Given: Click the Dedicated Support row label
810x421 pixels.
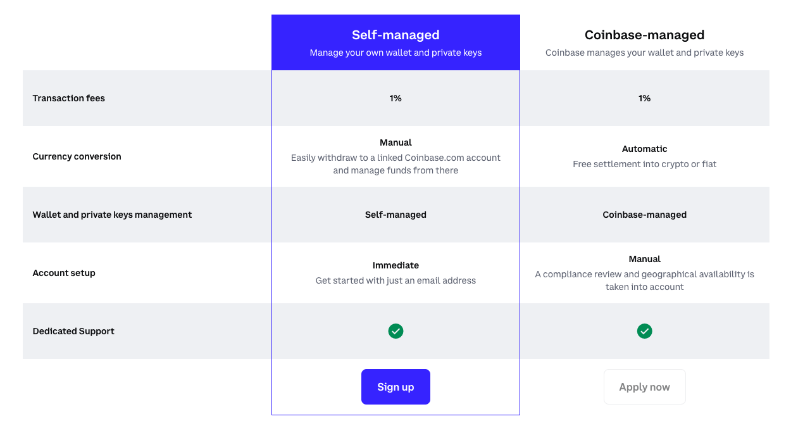Looking at the screenshot, I should [x=73, y=331].
